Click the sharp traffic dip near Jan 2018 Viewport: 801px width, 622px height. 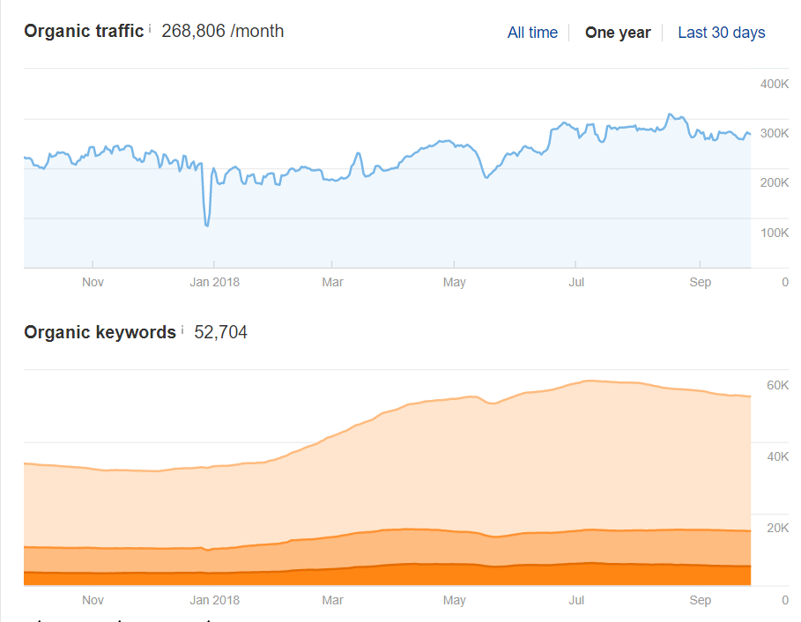pos(207,225)
